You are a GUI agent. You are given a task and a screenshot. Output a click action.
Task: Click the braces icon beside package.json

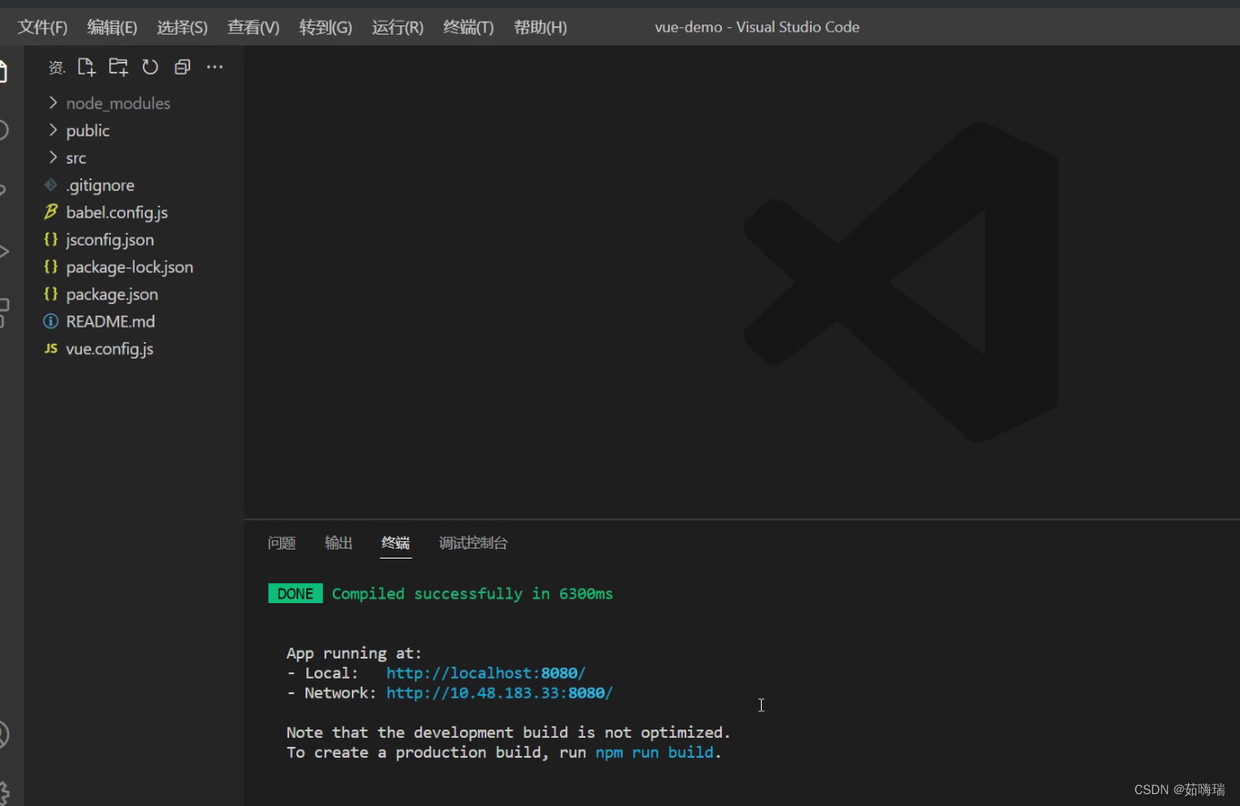(x=51, y=294)
